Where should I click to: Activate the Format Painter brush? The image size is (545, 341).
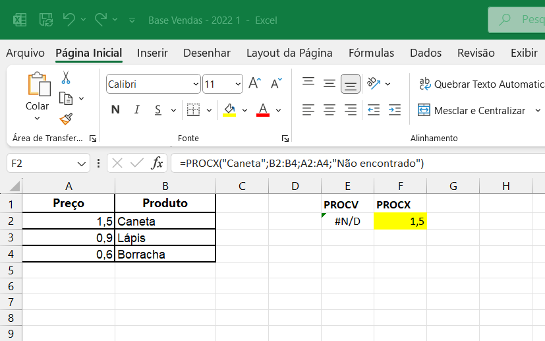pyautogui.click(x=66, y=119)
